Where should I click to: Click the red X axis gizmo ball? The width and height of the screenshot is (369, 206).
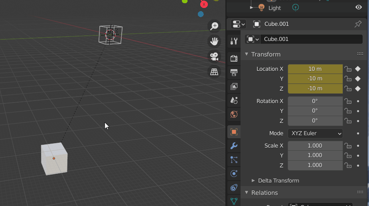click(204, 4)
